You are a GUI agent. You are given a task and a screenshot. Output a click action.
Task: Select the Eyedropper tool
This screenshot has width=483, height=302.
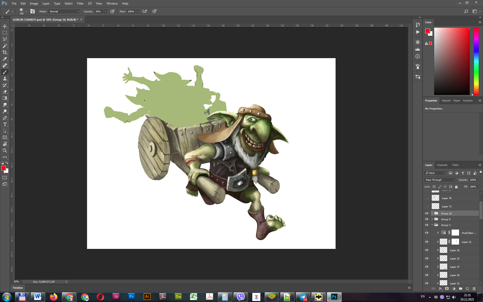[x=5, y=59]
